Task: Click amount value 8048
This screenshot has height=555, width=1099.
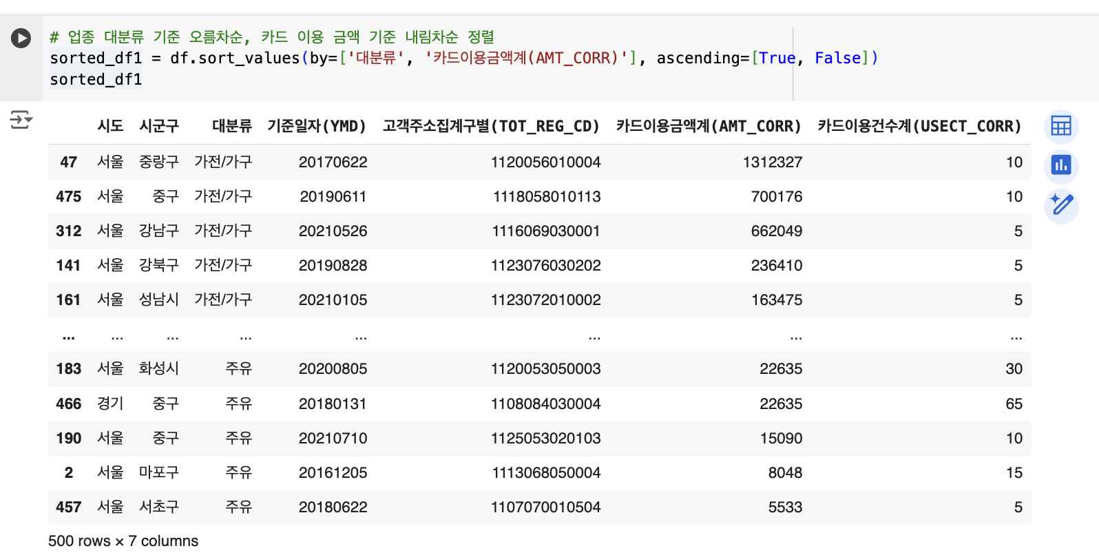Action: 785,473
